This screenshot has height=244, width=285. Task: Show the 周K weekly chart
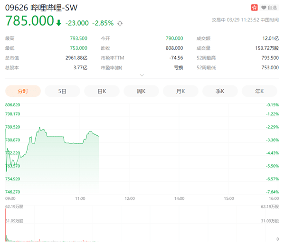(x=141, y=91)
